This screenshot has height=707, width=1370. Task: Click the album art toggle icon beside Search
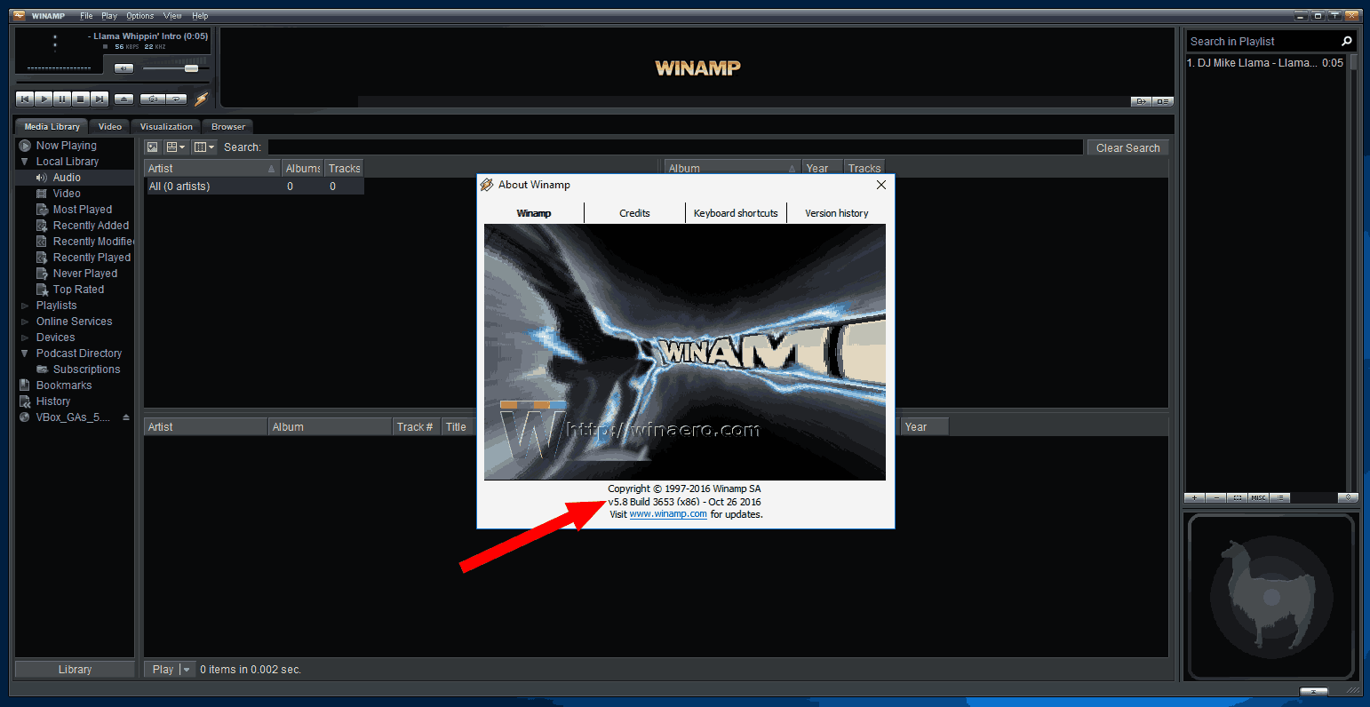[x=152, y=147]
